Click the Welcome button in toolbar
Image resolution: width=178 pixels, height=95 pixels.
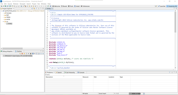(56, 6)
